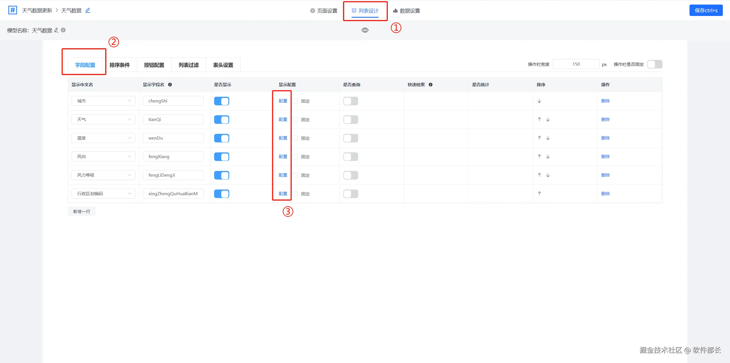This screenshot has width=730, height=363.
Task: Move the 城市 row down with the arrow
Action: (x=539, y=101)
